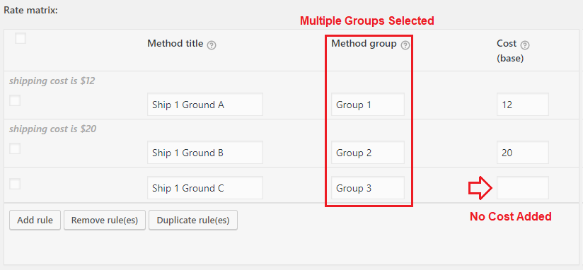Viewport: 583px width, 270px height.
Task: Open help icon beside Method title
Action: 211,45
